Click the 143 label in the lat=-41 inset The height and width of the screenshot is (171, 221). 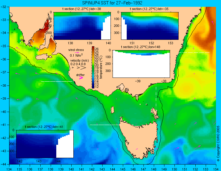click(39, 161)
